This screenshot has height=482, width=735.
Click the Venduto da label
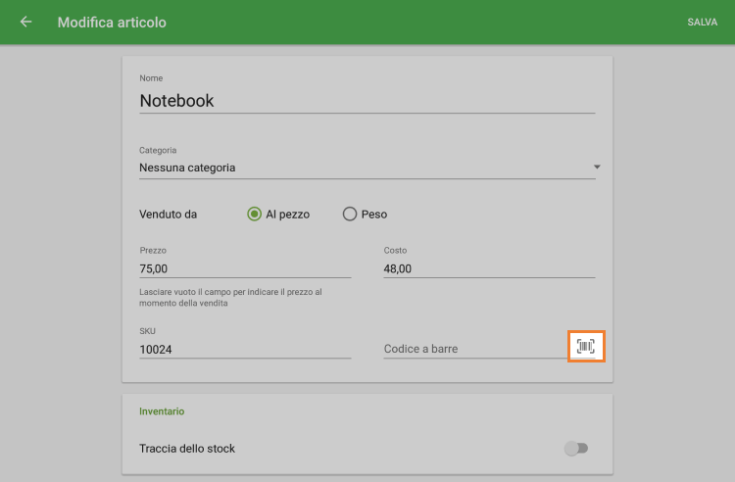click(x=168, y=215)
